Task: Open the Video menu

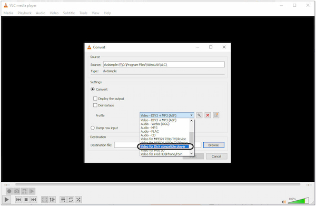Action: tap(54, 13)
